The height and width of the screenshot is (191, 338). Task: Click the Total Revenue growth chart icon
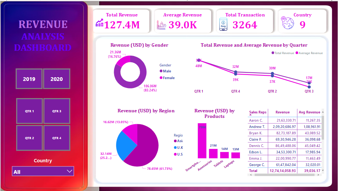coord(100,23)
